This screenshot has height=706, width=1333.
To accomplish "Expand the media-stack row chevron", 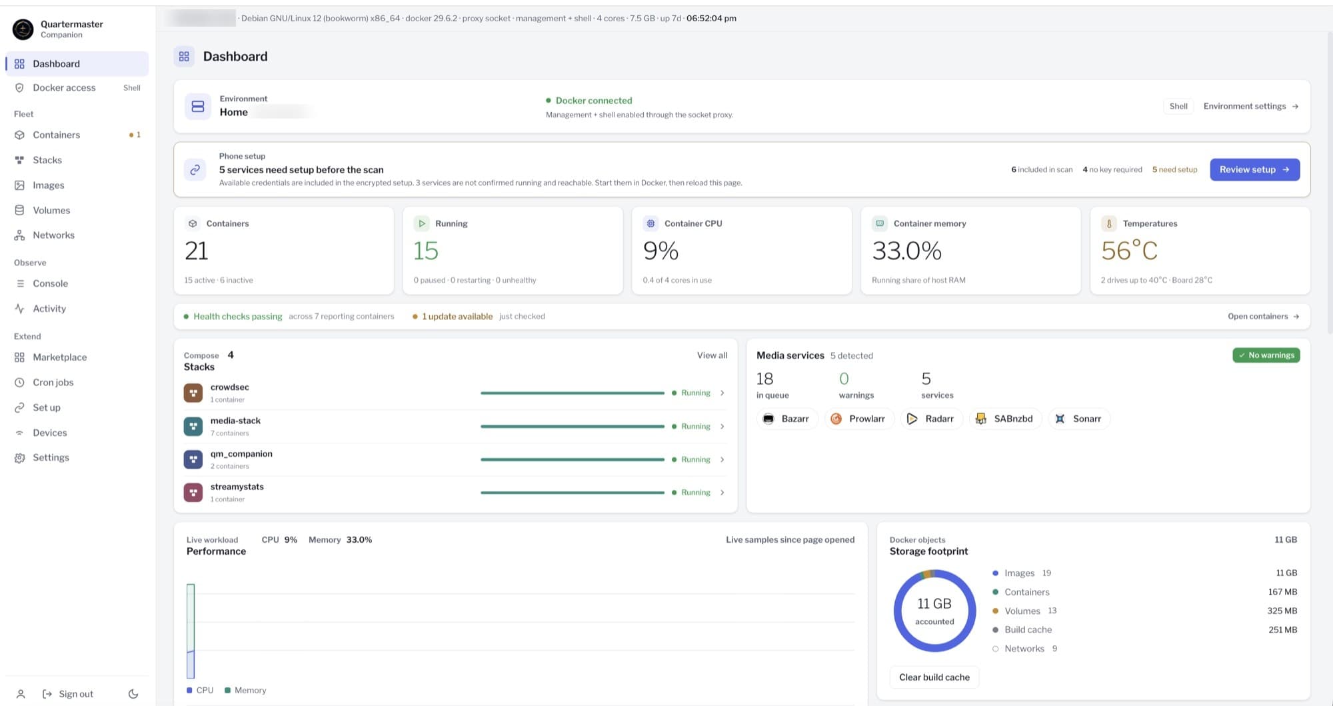I will pyautogui.click(x=722, y=426).
